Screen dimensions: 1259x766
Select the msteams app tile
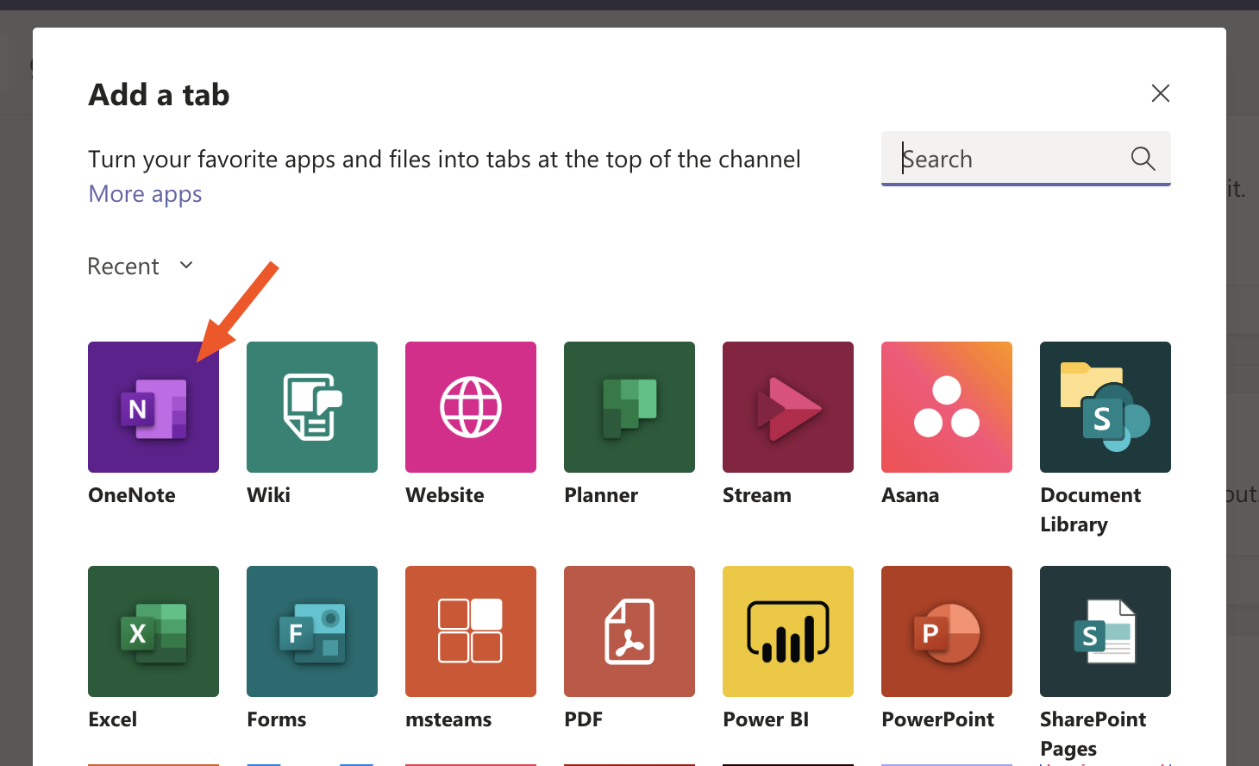point(471,631)
